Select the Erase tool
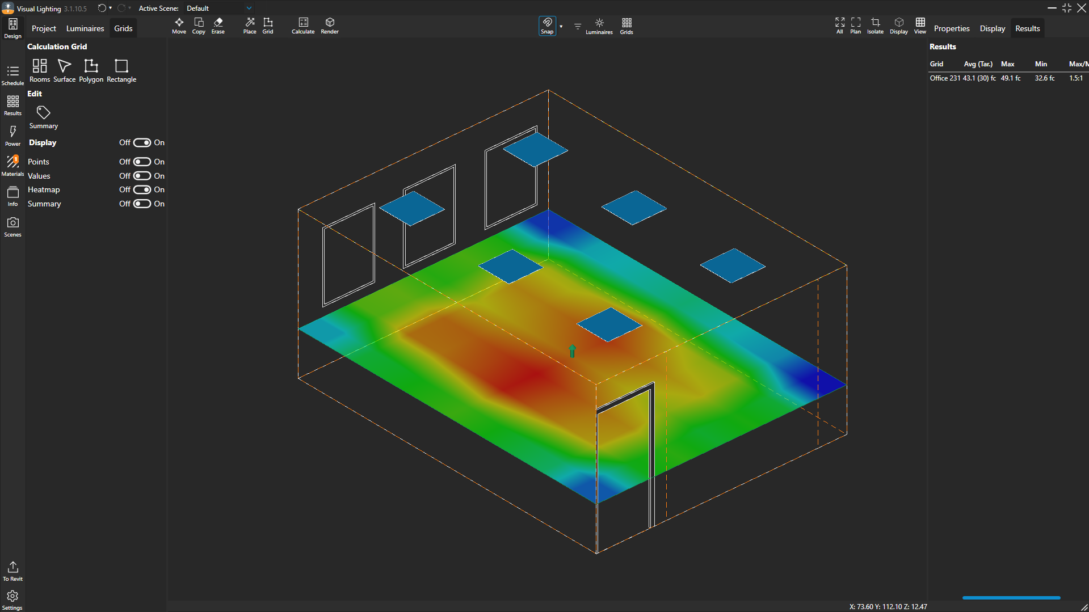1089x612 pixels. (218, 26)
